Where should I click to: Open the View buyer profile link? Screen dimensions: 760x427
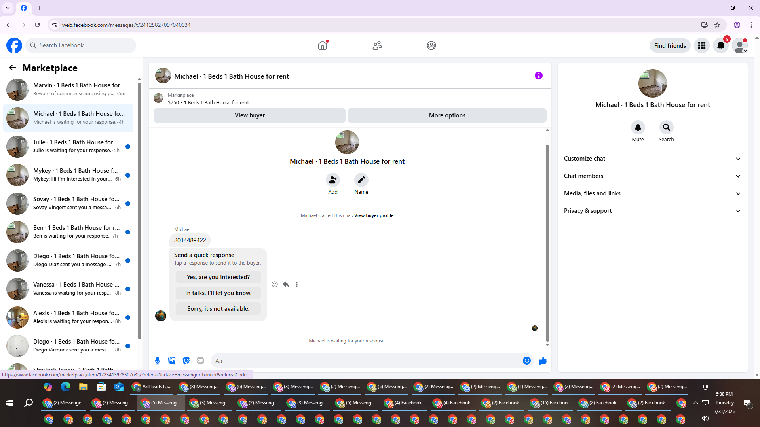pyautogui.click(x=374, y=215)
